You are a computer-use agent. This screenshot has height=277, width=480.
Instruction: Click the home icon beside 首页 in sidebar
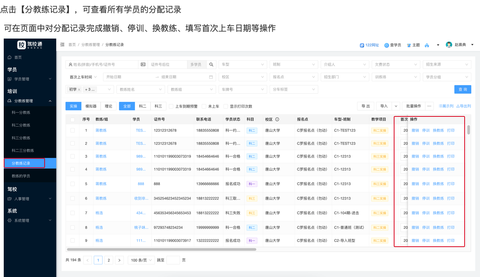pyautogui.click(x=10, y=57)
